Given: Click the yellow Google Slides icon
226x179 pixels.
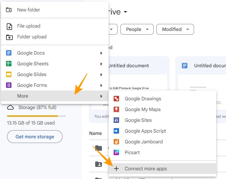Looking at the screenshot, I should coord(9,74).
